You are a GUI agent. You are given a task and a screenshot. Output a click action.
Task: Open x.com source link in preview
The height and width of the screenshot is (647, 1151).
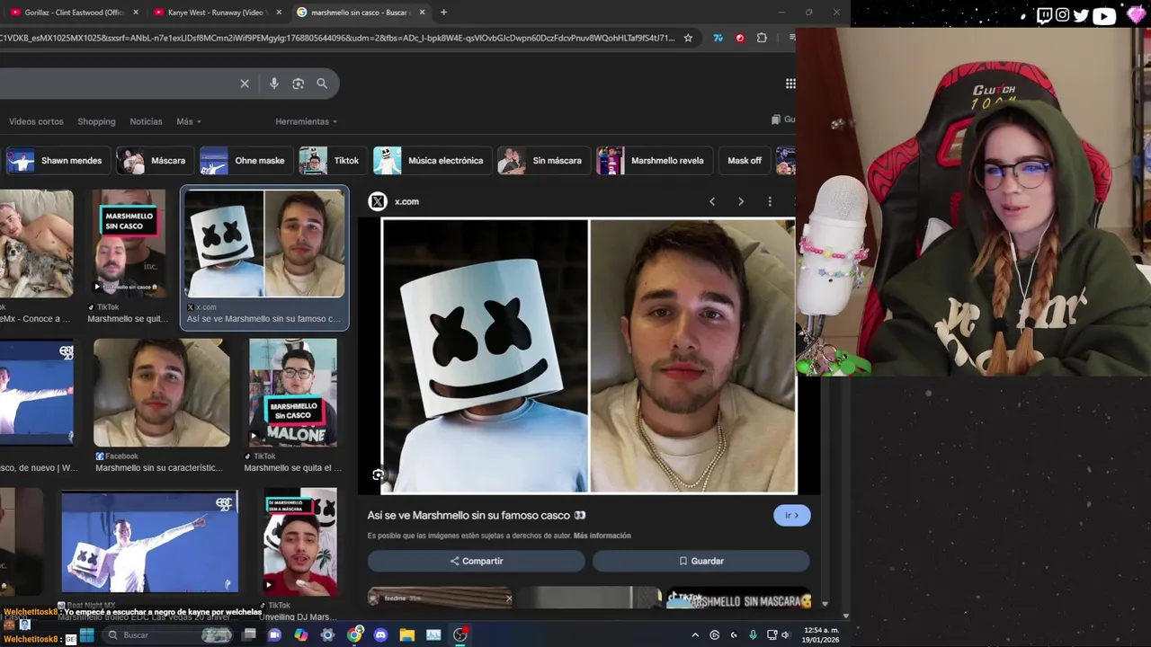406,201
